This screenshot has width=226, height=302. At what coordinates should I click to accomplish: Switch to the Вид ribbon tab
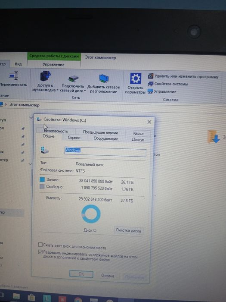(18, 64)
